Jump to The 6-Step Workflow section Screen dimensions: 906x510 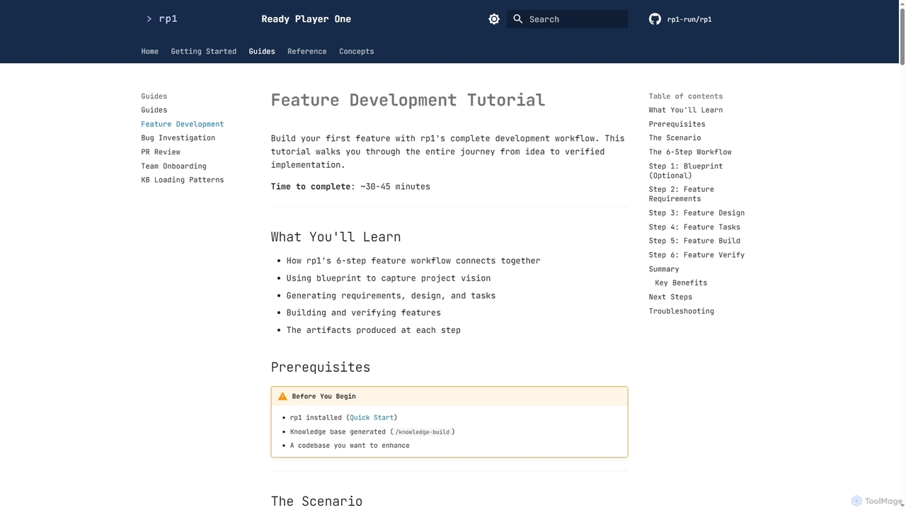690,152
